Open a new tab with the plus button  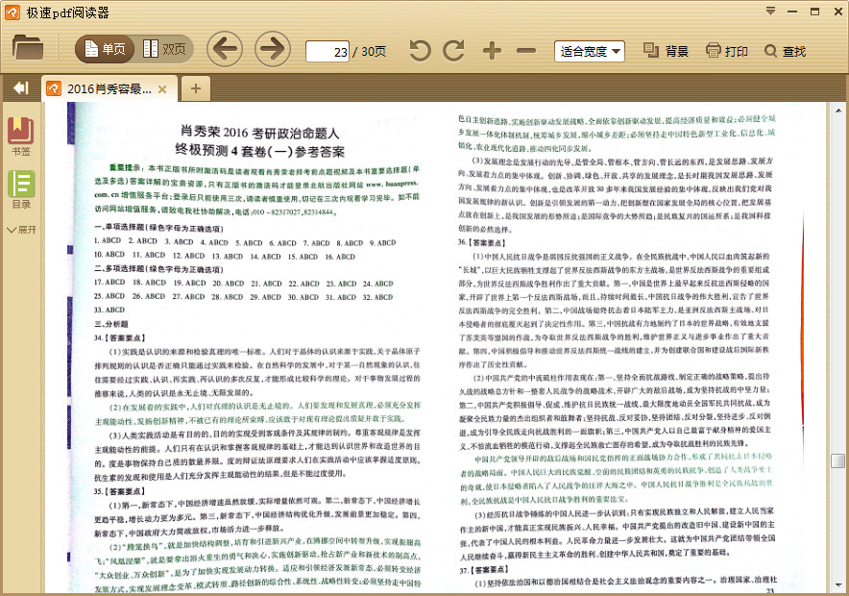click(196, 88)
